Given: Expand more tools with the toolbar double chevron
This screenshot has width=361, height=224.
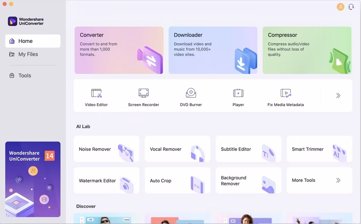Looking at the screenshot, I should pyautogui.click(x=338, y=96).
